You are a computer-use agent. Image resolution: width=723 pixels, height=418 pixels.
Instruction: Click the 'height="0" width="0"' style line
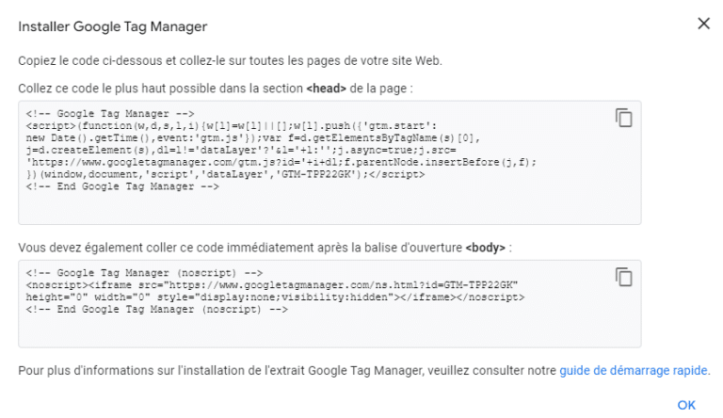click(x=275, y=297)
